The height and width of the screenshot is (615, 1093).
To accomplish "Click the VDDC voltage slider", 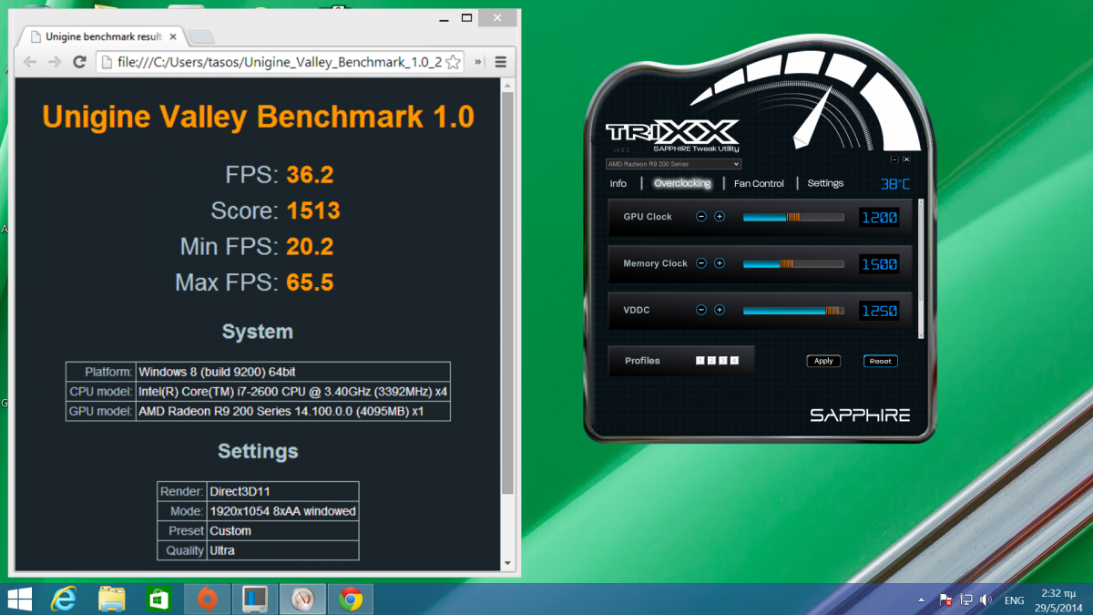I will point(793,310).
